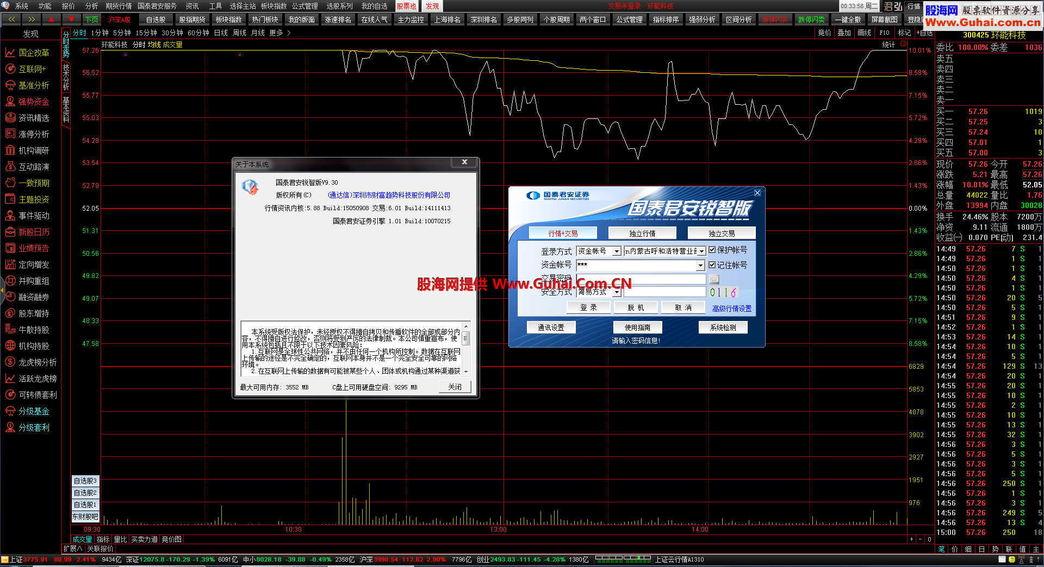Click the 交易密码 input field

coord(641,279)
